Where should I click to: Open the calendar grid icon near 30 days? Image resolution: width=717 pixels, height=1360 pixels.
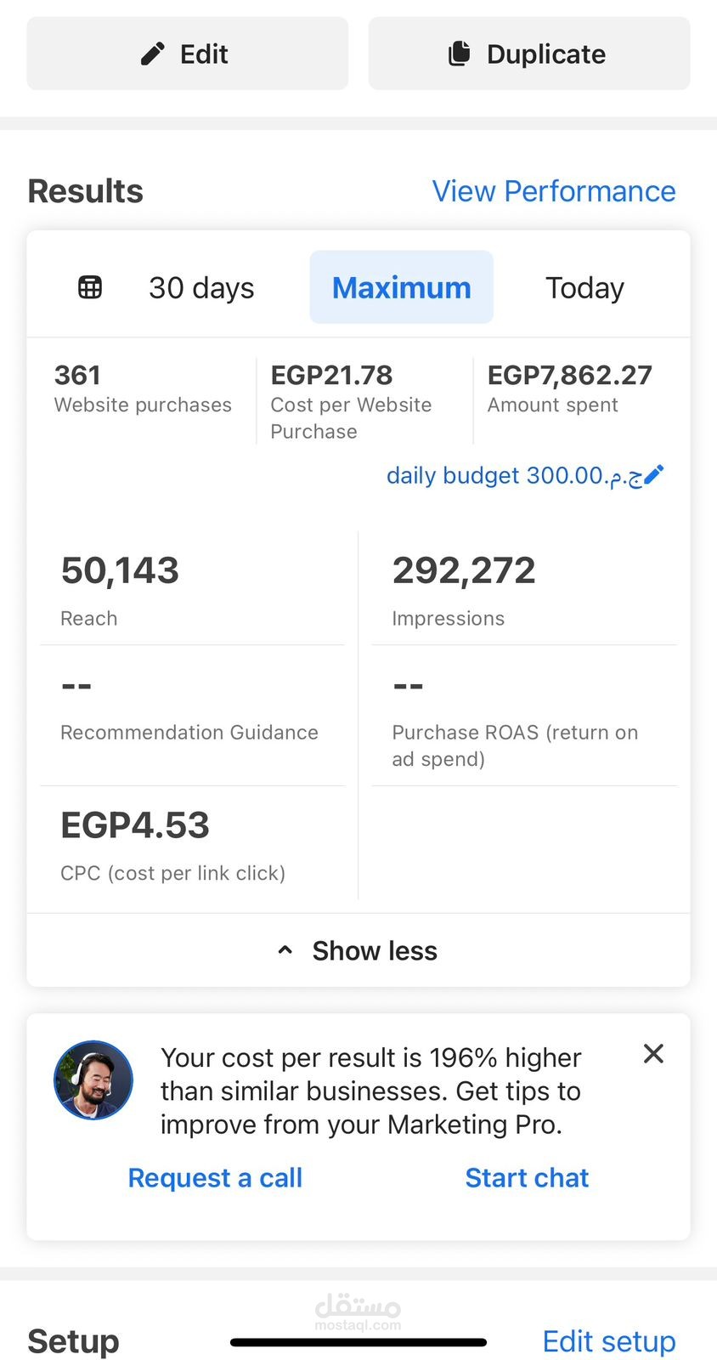tap(89, 286)
